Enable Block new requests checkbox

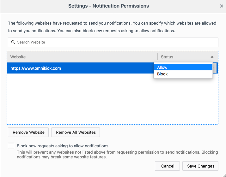click(11, 146)
